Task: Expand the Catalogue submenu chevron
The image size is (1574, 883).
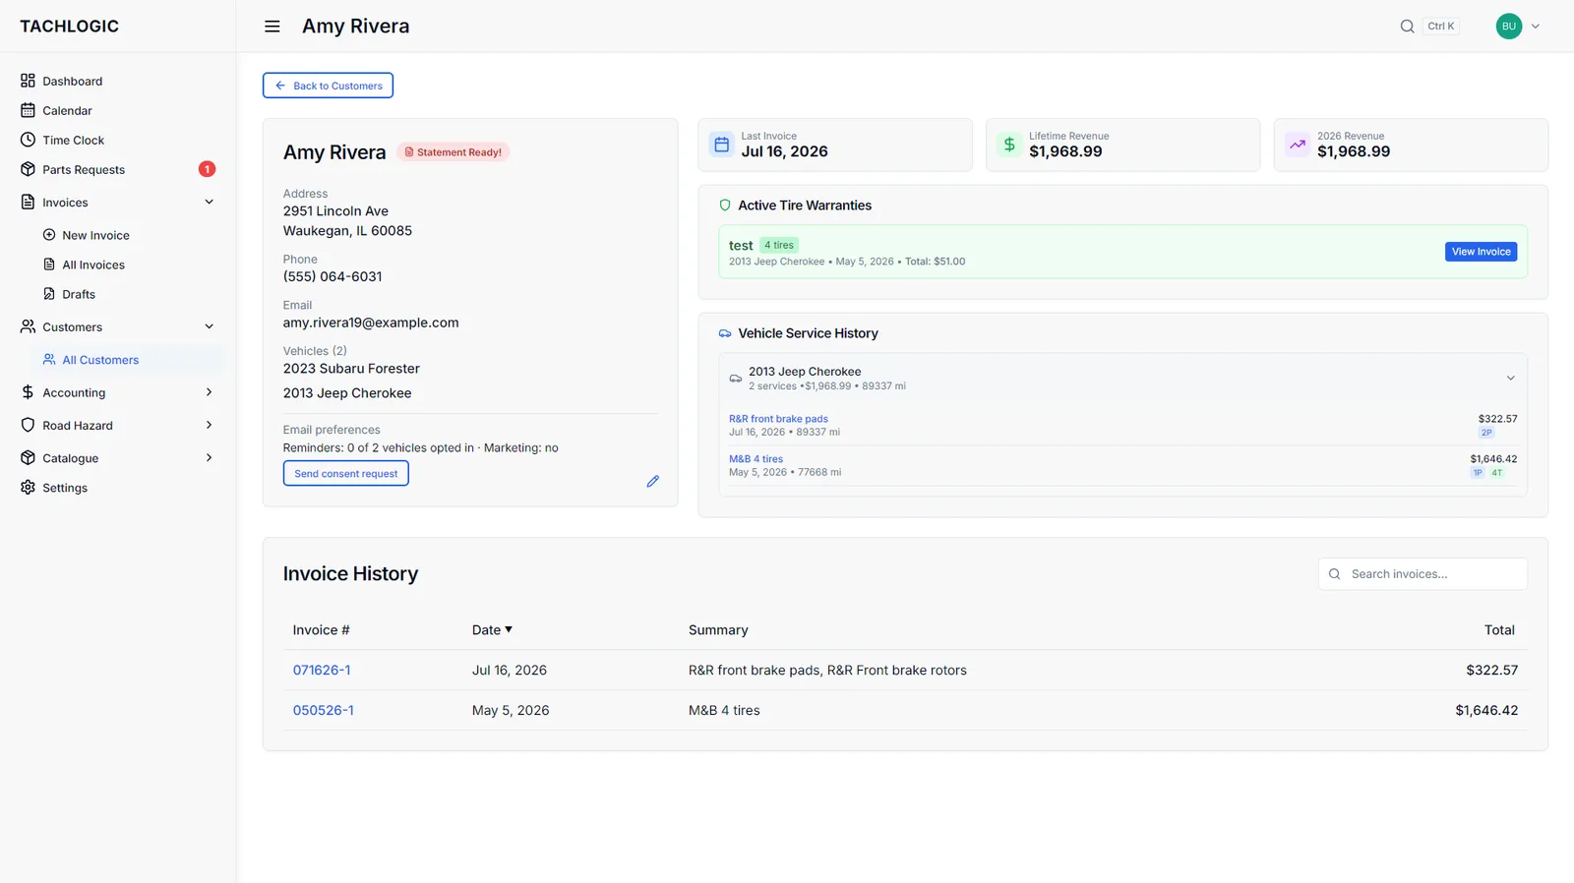Action: click(209, 457)
